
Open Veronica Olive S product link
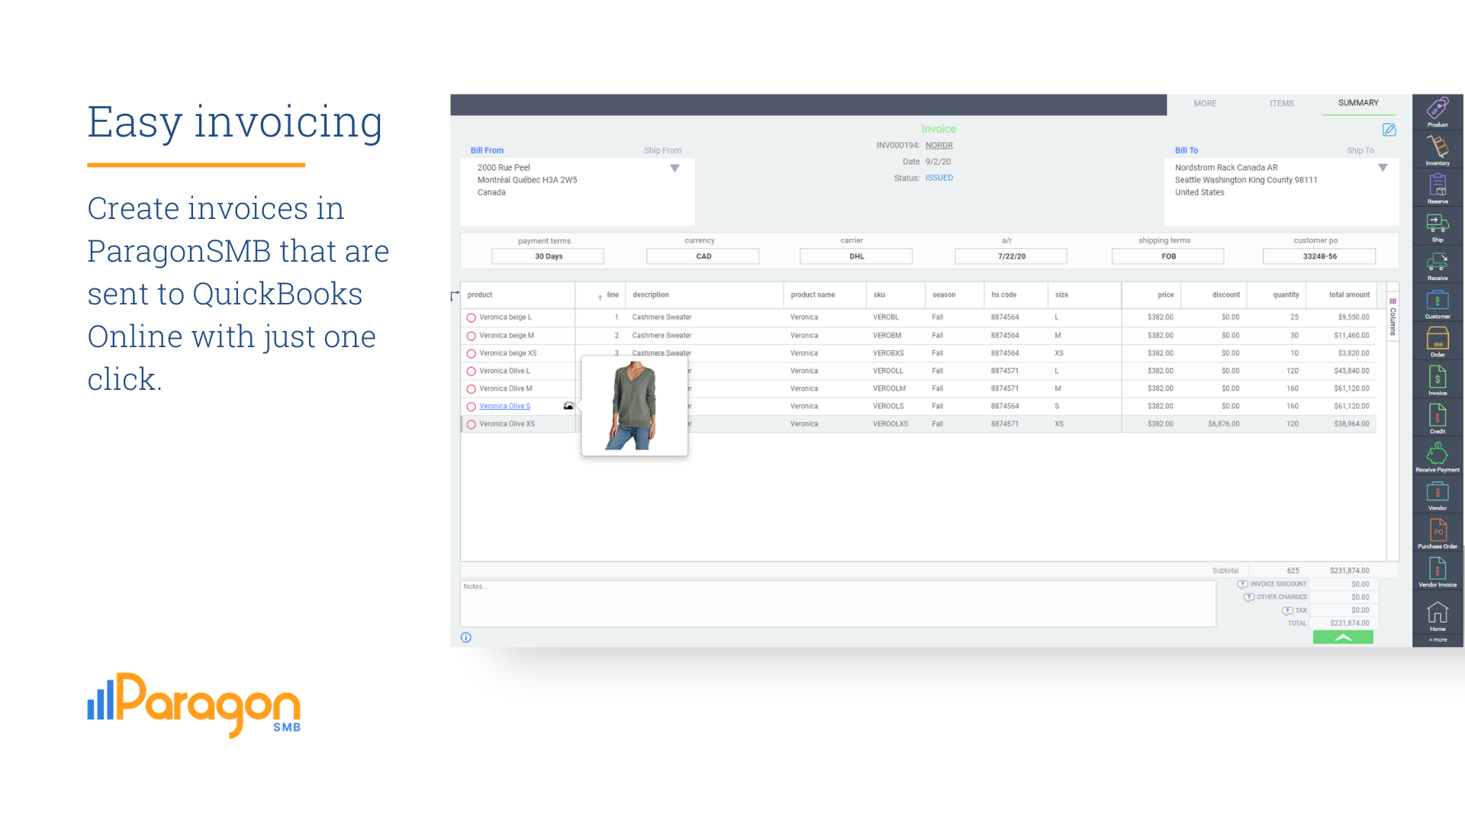point(504,406)
